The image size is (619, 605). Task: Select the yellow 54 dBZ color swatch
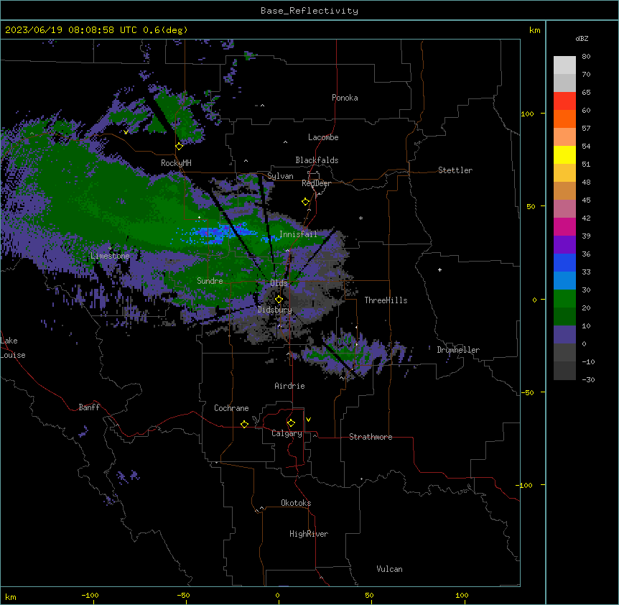click(564, 154)
